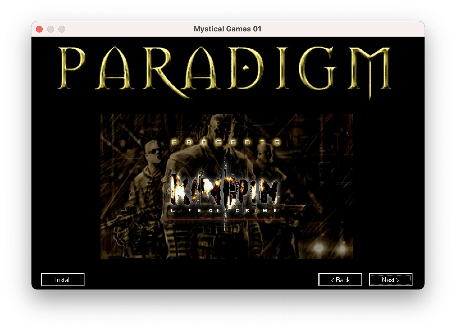Advance with the Next button
456x331 pixels.
391,280
